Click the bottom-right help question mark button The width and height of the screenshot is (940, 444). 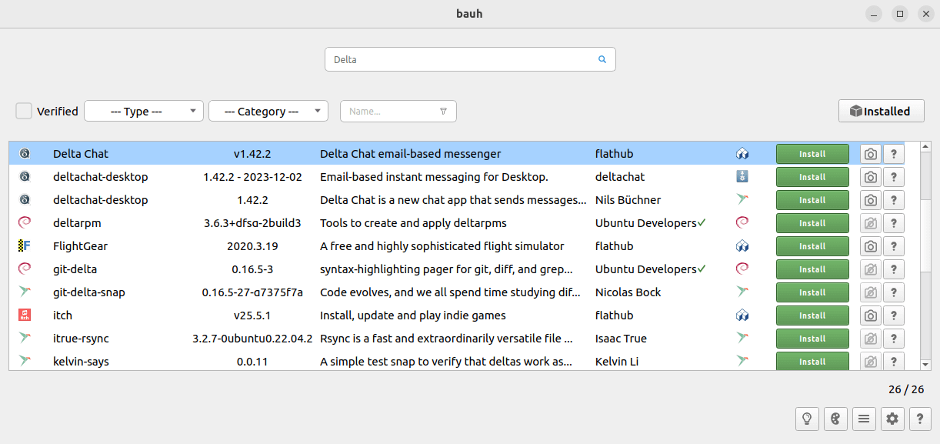tap(921, 419)
